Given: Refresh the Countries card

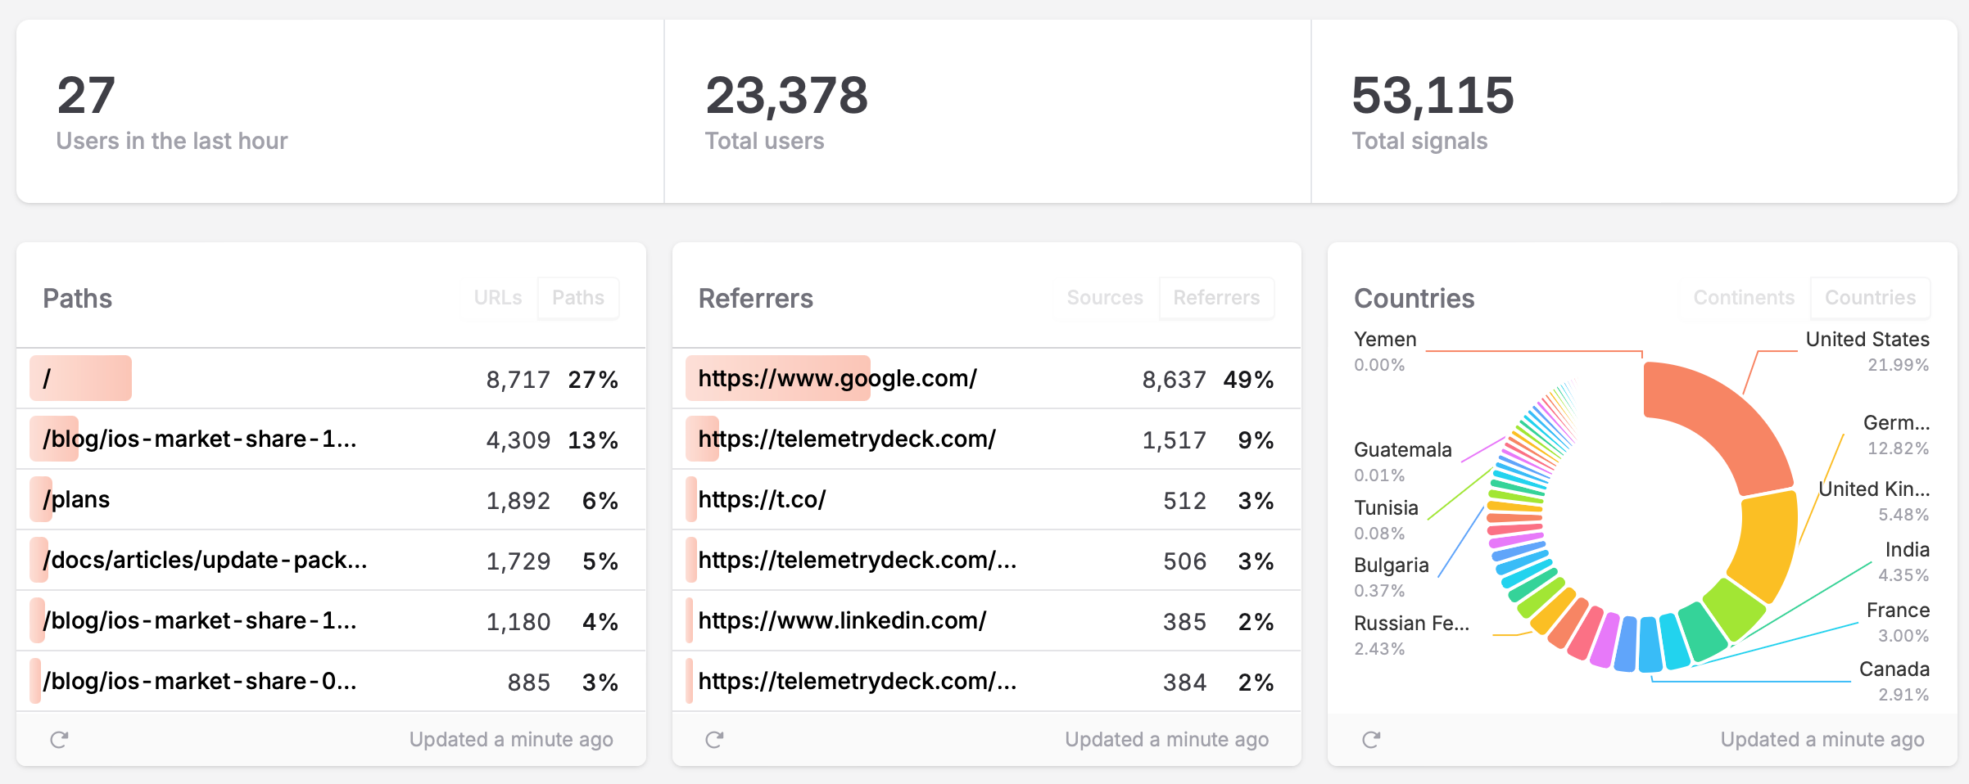Looking at the screenshot, I should tap(1371, 740).
